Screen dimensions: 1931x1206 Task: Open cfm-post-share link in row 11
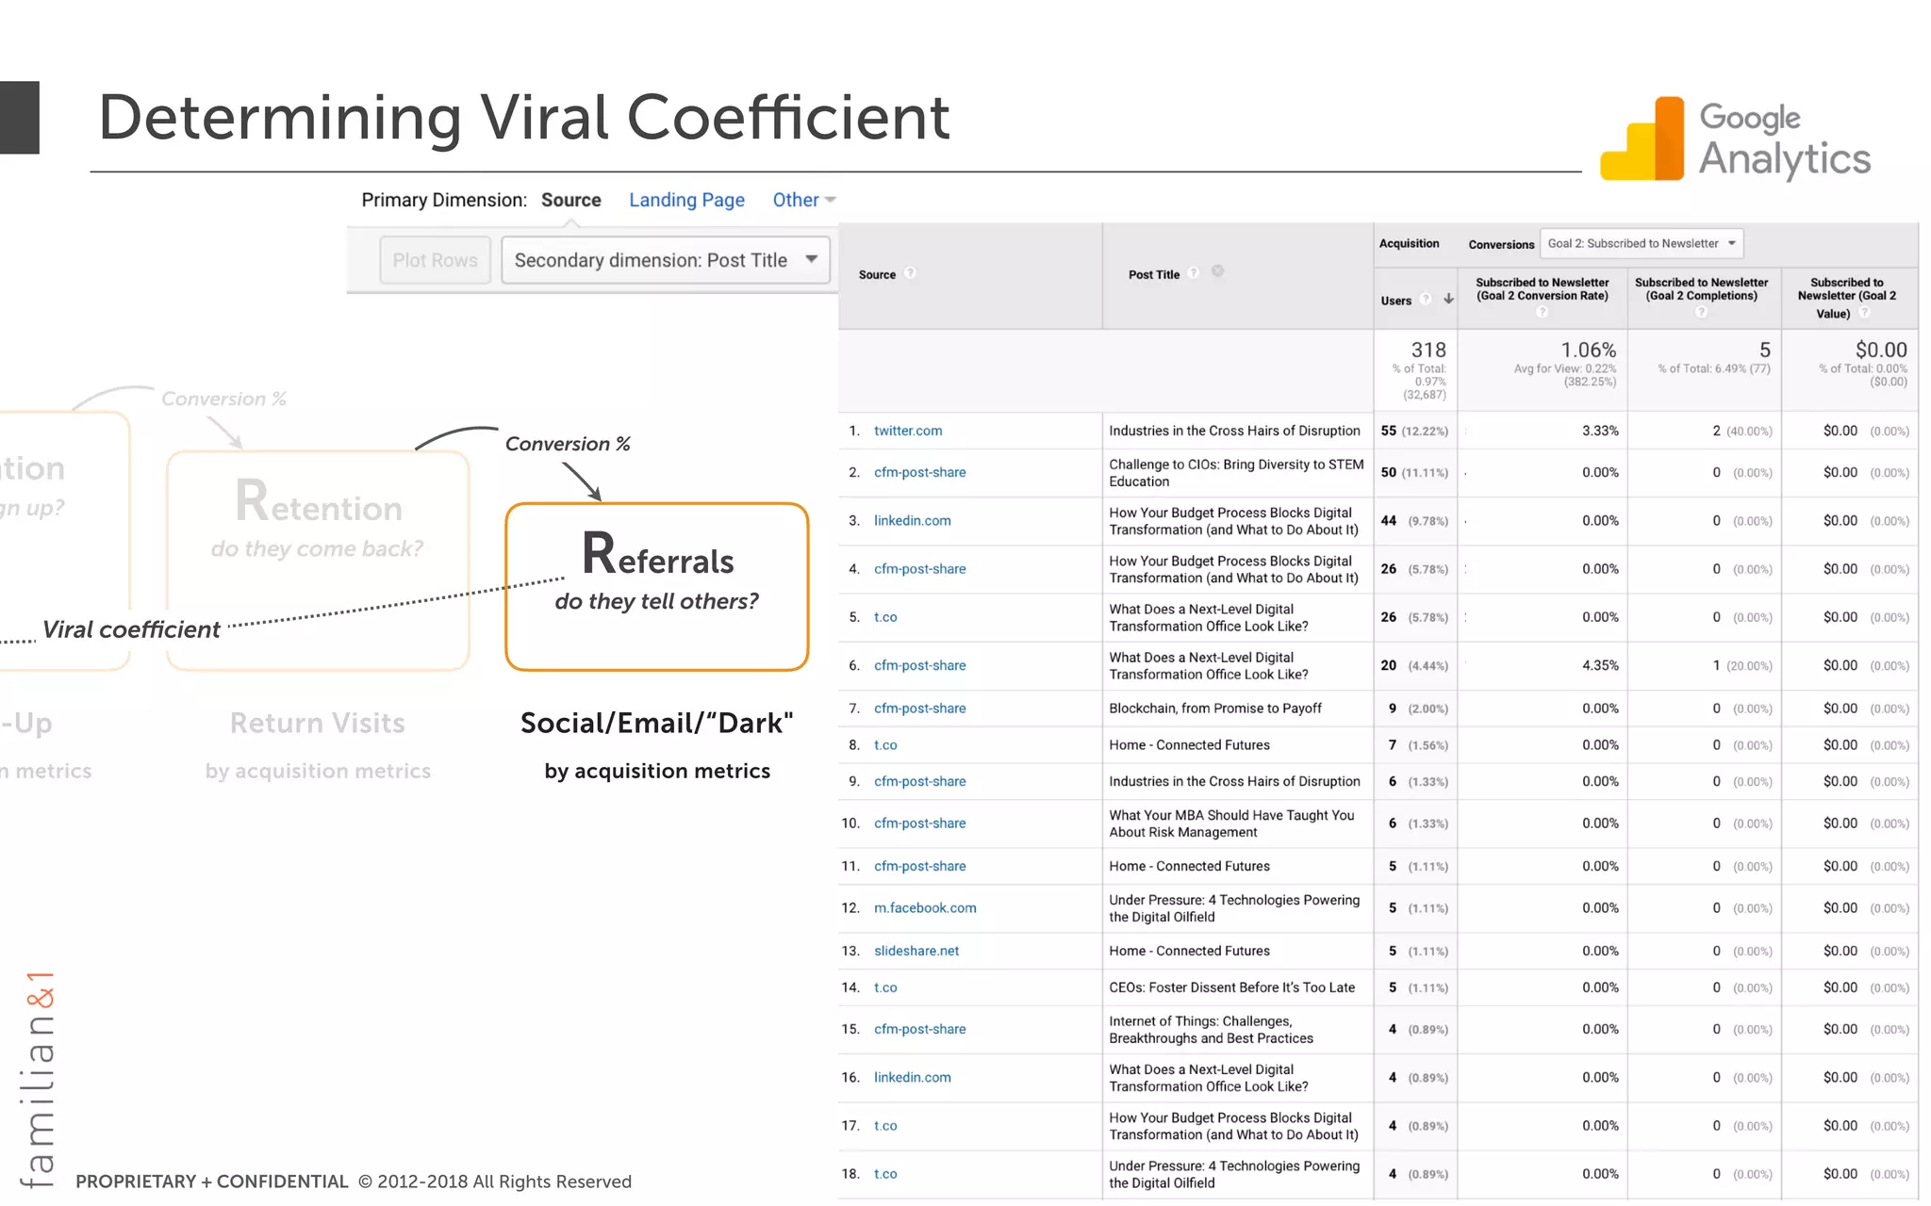point(919,866)
